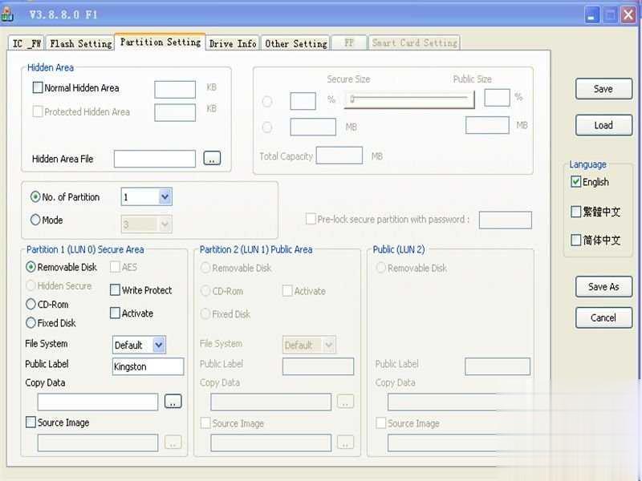Enable Source Image for Partition 1
Screen dimensions: 642x481
(30, 422)
